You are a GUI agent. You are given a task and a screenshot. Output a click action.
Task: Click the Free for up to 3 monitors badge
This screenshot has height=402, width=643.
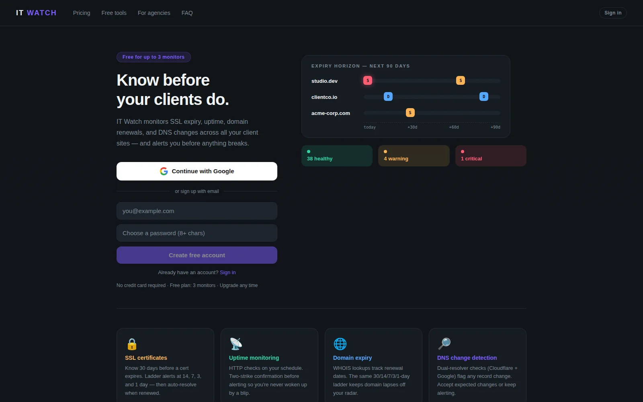click(154, 57)
